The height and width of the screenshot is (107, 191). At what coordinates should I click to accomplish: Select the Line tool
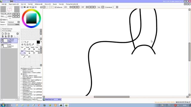point(28,56)
